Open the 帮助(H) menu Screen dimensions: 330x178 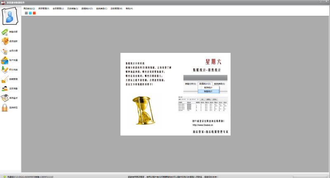[x=129, y=9]
